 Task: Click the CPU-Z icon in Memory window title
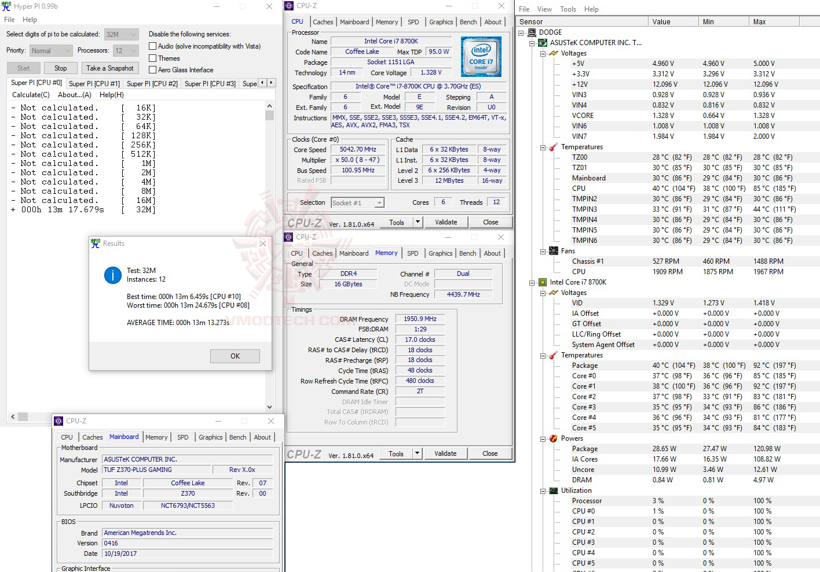coord(288,237)
